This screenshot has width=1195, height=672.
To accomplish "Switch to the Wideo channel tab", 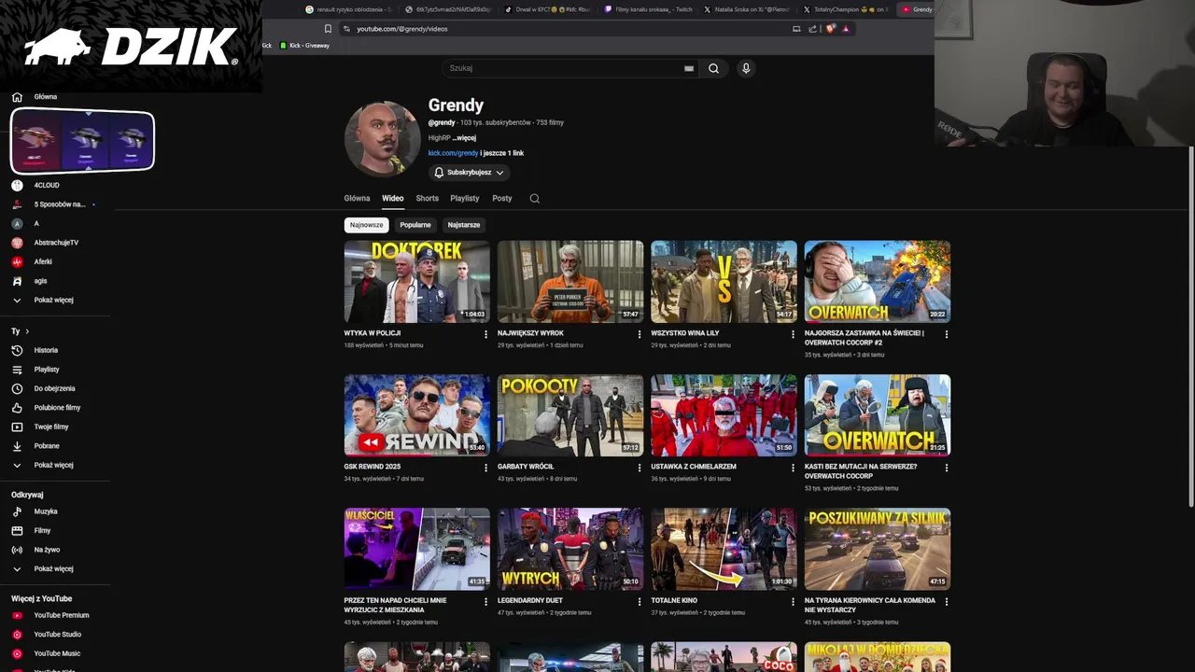I will click(x=392, y=198).
